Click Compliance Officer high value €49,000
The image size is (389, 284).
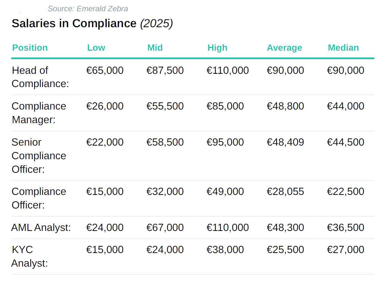click(x=225, y=191)
